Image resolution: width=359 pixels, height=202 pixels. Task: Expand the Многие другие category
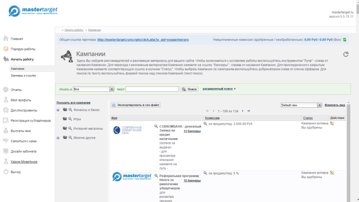(58, 138)
